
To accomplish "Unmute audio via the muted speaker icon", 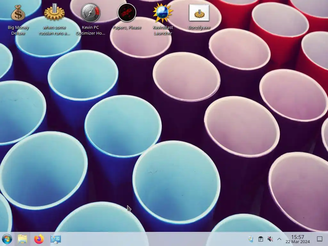I will click(x=270, y=239).
